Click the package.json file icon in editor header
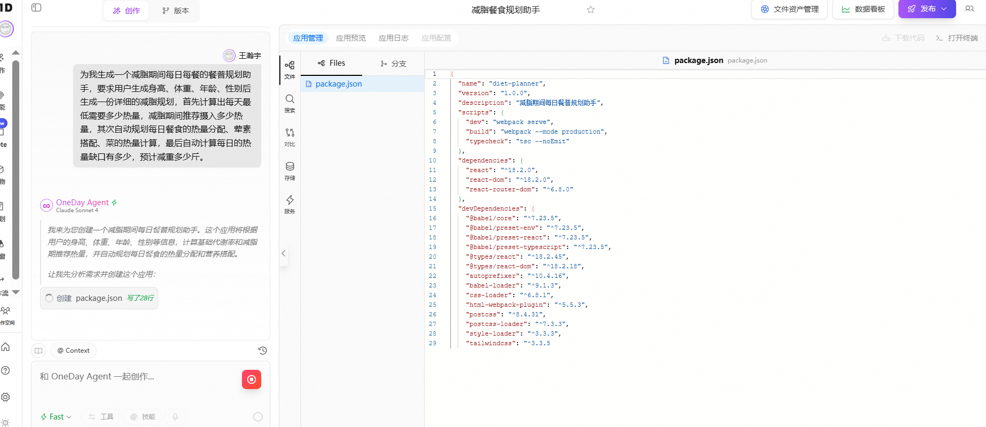 pyautogui.click(x=666, y=60)
